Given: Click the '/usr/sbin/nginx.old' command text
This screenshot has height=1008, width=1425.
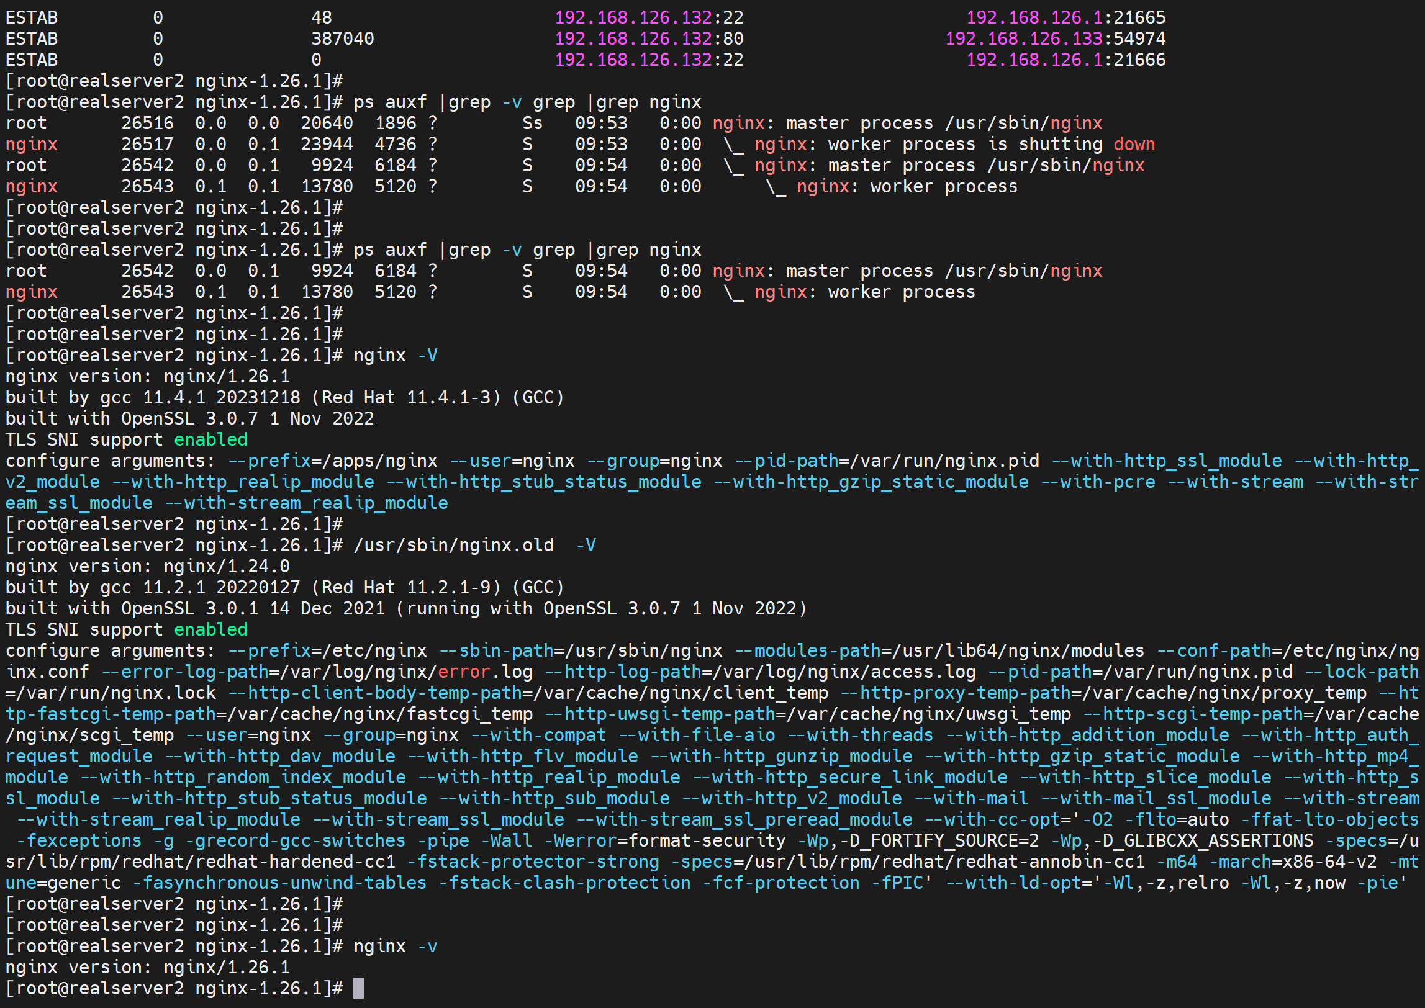Looking at the screenshot, I should (453, 545).
